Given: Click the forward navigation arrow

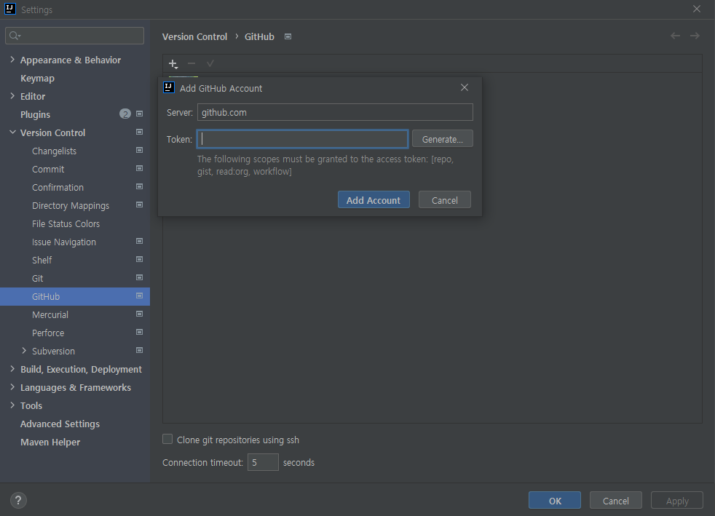Looking at the screenshot, I should tap(695, 36).
